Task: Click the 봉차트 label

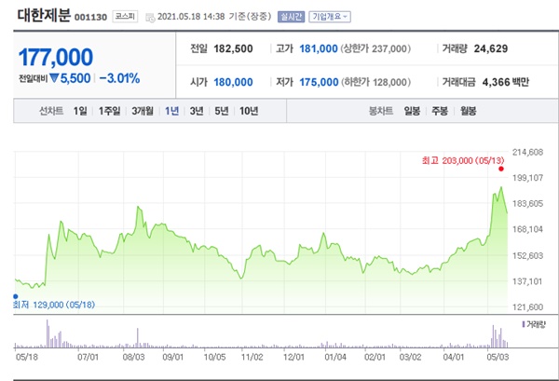Action: pyautogui.click(x=381, y=111)
